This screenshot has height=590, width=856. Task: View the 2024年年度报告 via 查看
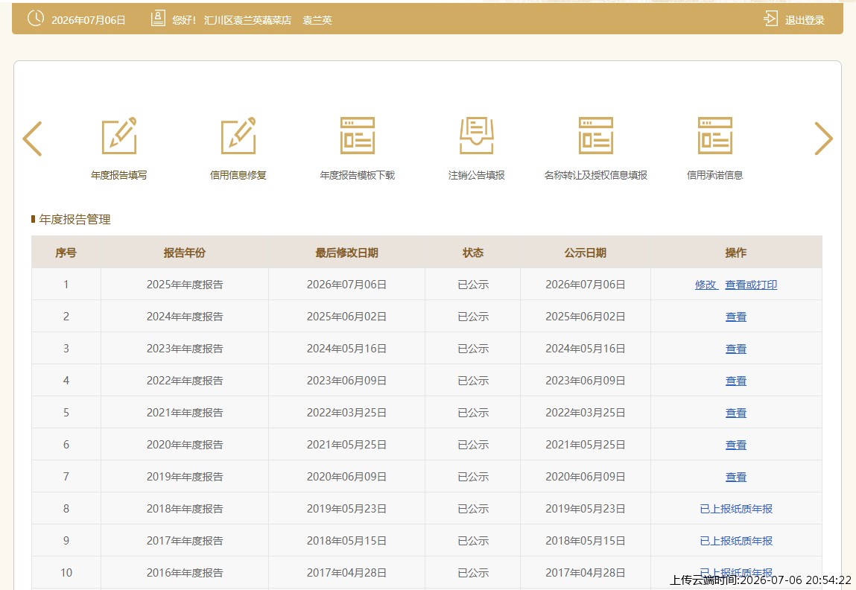click(x=736, y=317)
